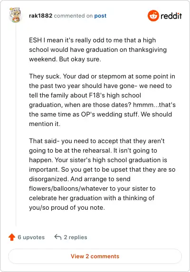Collapse thread via vertical line under avatar
The width and height of the screenshot is (190, 272).
tap(16, 125)
